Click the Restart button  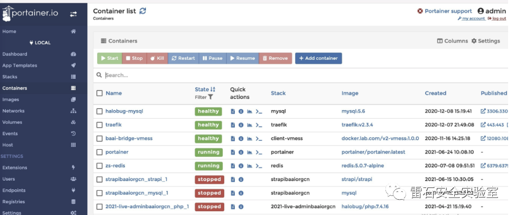183,58
